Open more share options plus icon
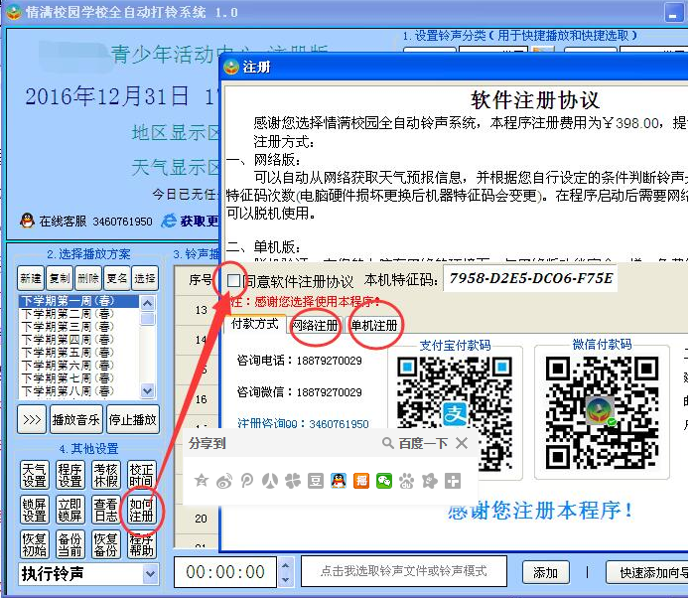Viewport: 693px width, 598px height. tap(453, 481)
